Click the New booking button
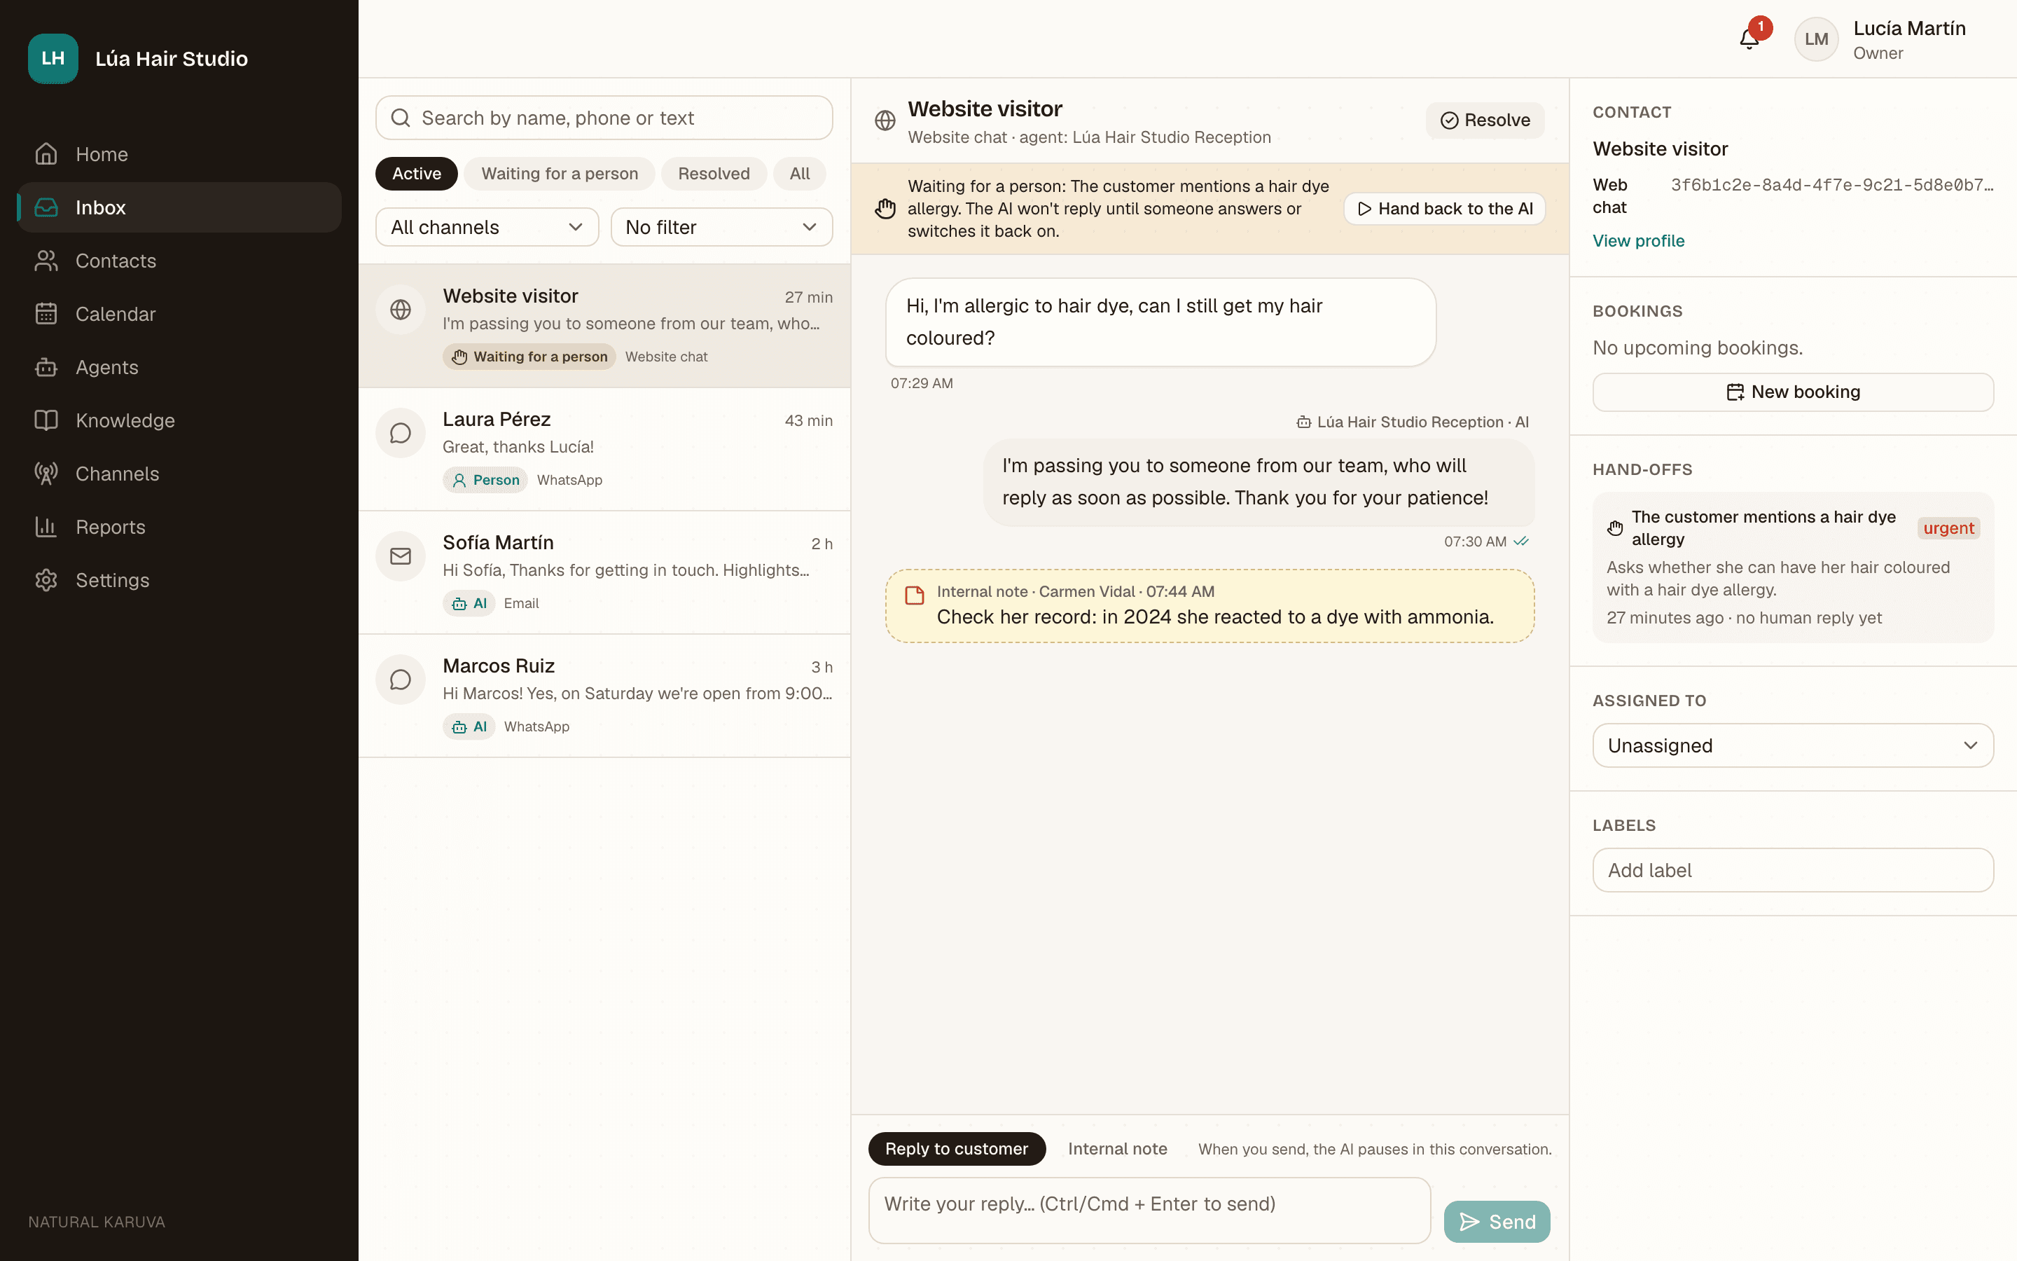The width and height of the screenshot is (2017, 1261). click(1793, 392)
